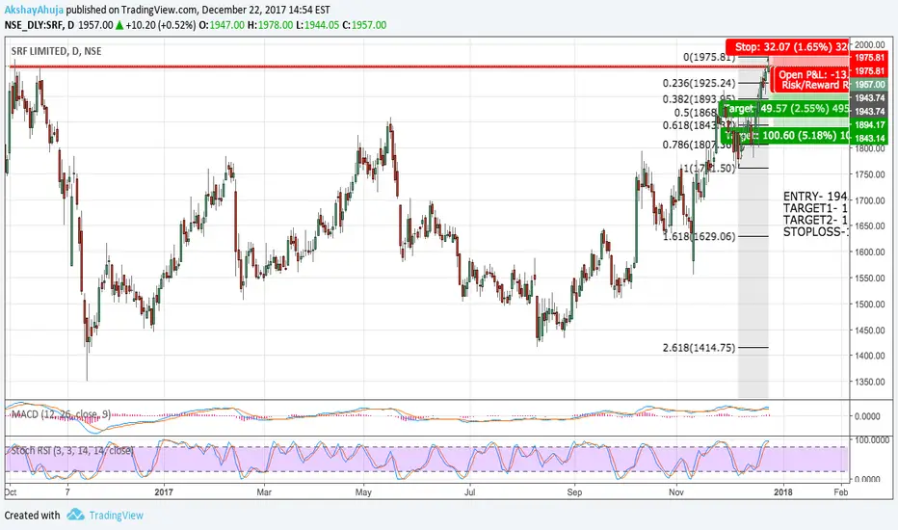
Task: Click the green 1843.14 price tag
Action: pyautogui.click(x=869, y=138)
